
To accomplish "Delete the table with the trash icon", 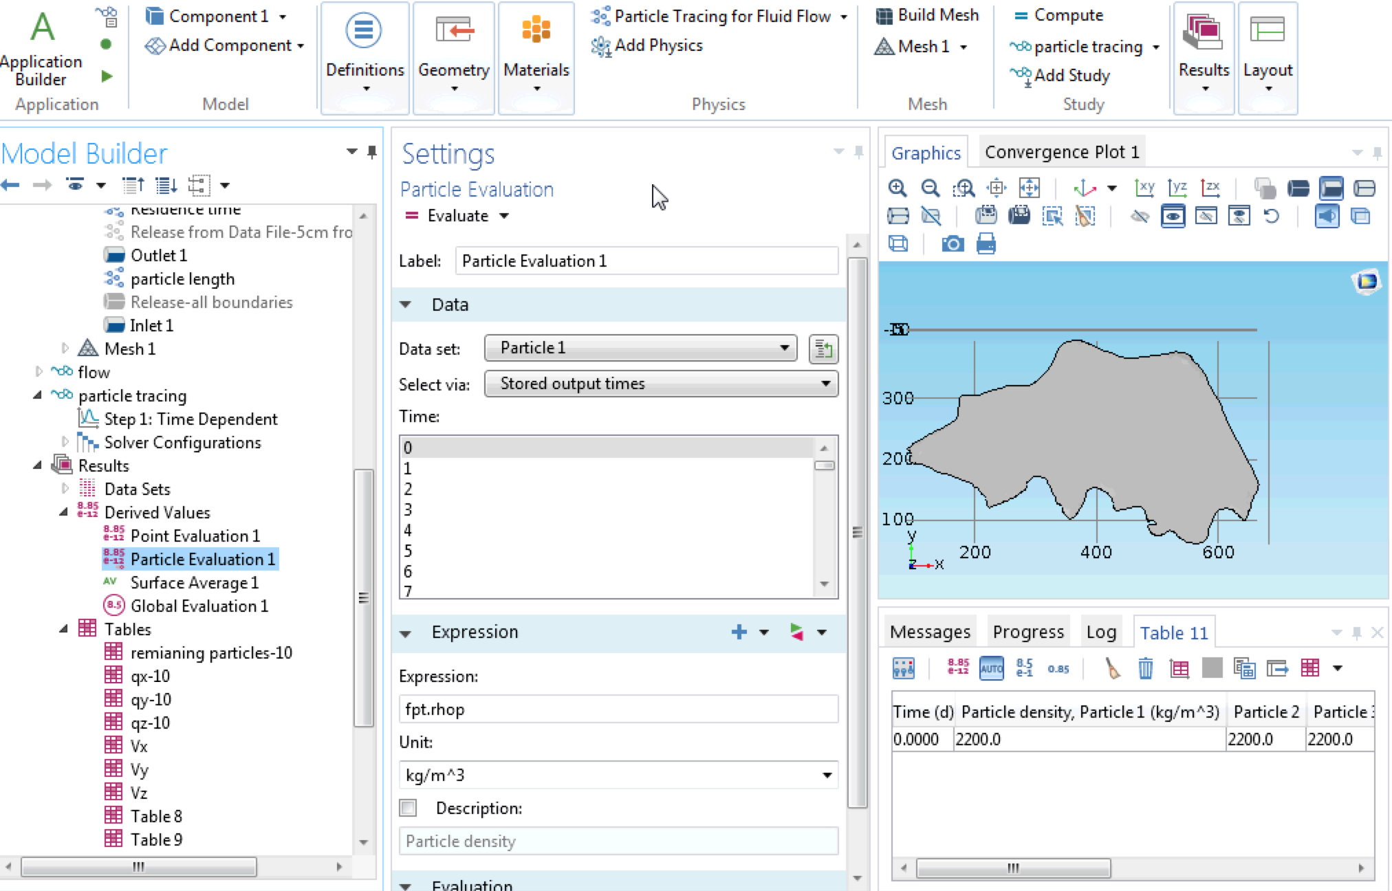I will coord(1145,668).
